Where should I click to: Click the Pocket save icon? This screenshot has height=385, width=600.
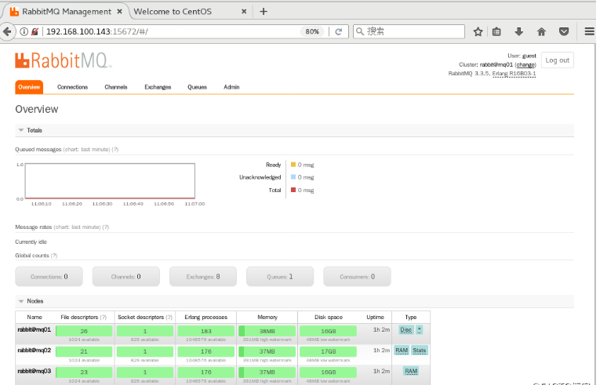coord(564,31)
